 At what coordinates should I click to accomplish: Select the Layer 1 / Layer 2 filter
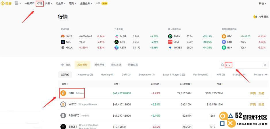pyautogui.click(x=174, y=75)
